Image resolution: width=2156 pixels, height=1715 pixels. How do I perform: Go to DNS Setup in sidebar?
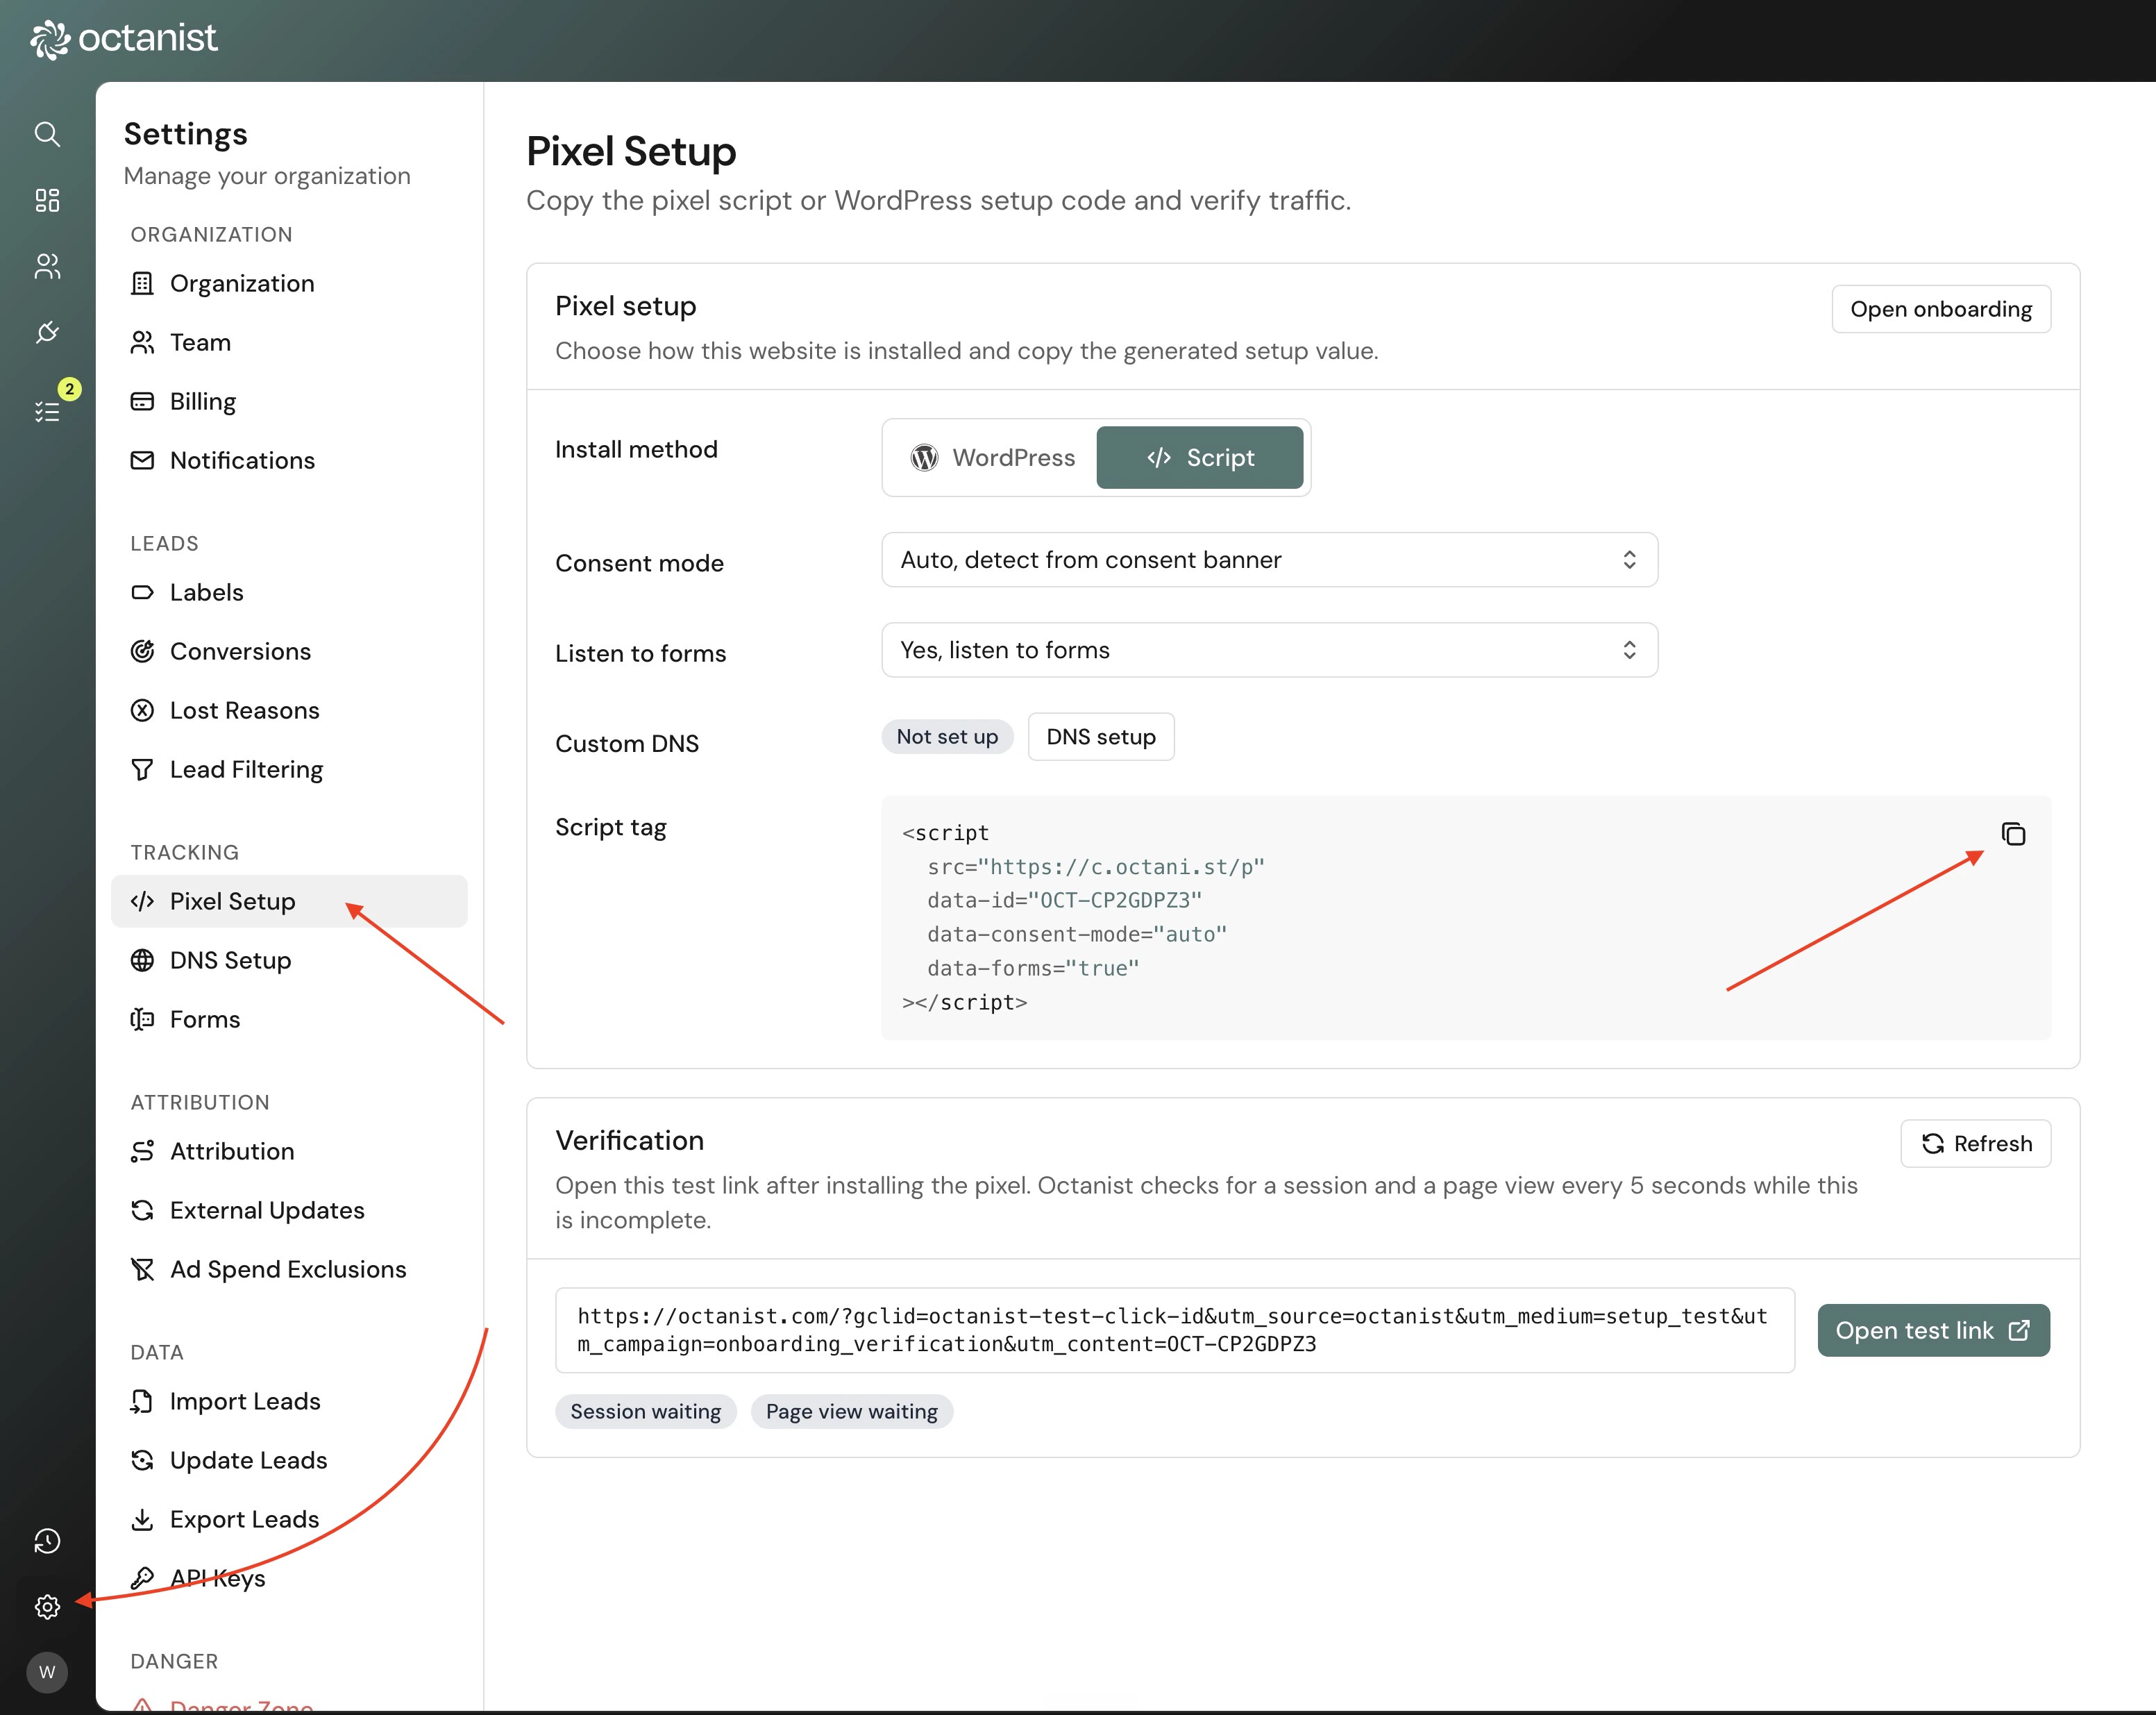tap(289, 960)
